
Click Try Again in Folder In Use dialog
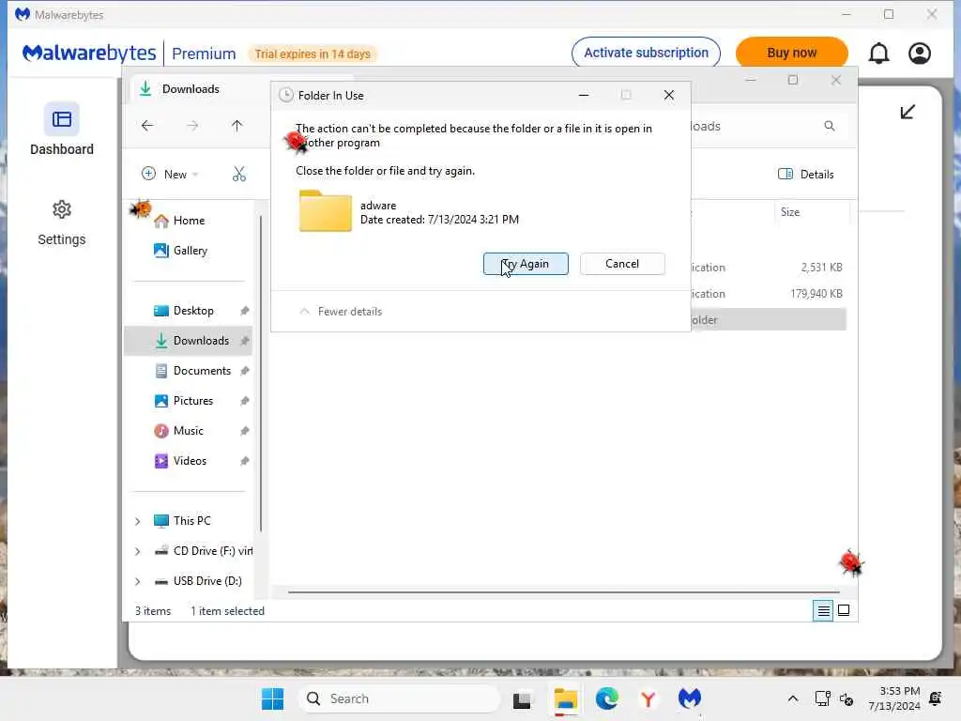[526, 264]
